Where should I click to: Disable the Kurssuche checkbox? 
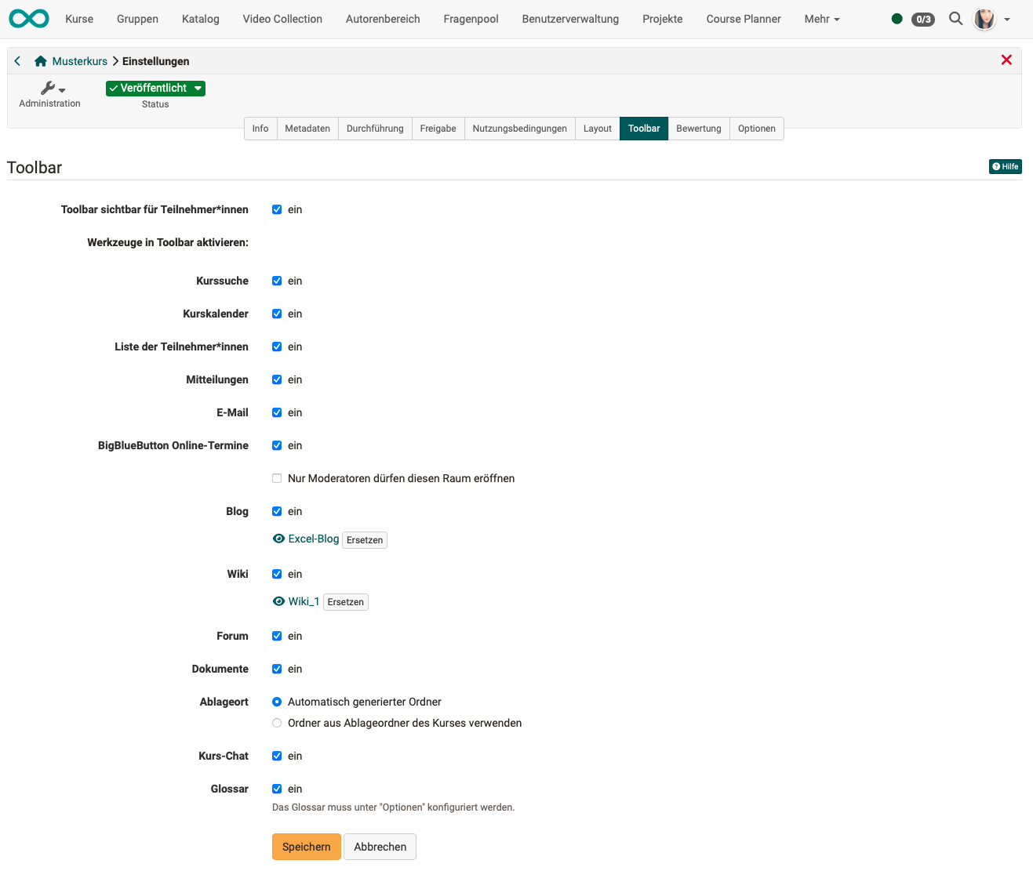[277, 281]
